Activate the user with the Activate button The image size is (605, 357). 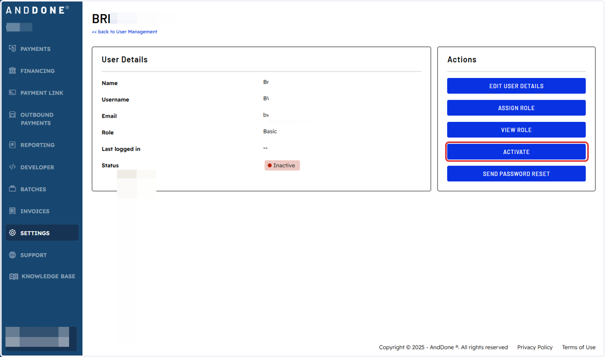(x=516, y=152)
